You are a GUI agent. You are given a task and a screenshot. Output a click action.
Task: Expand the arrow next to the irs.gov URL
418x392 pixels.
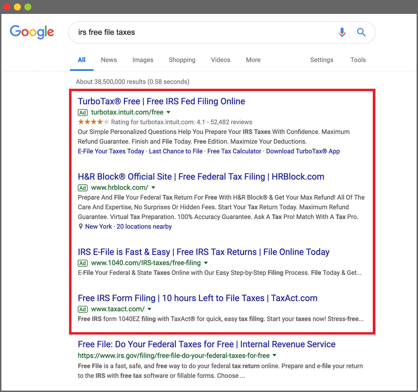click(274, 355)
